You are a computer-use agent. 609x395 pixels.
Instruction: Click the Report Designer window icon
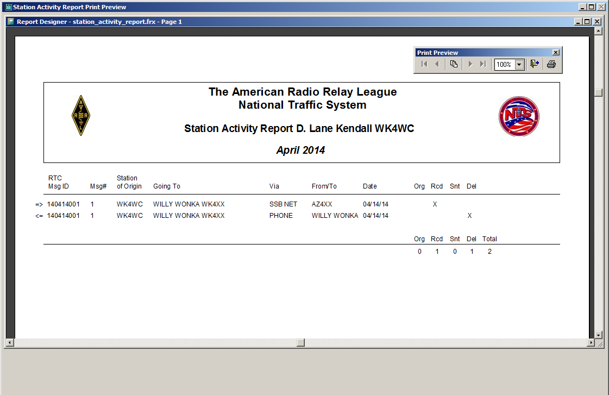point(11,21)
